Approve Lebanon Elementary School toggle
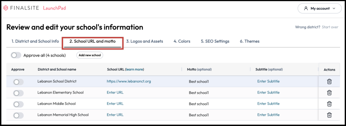The height and width of the screenshot is (126, 346). (18, 93)
